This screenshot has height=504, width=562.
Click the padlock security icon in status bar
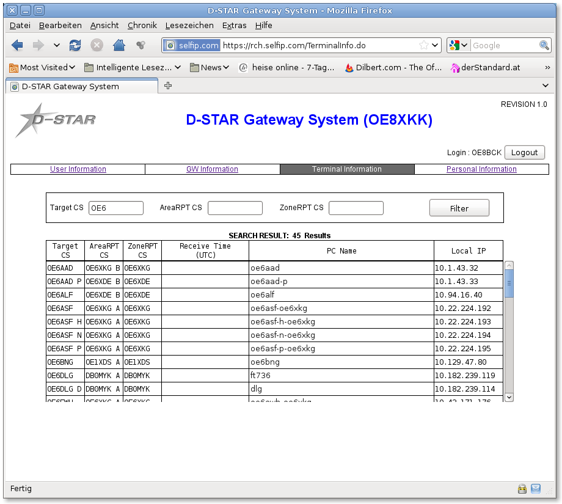point(522,489)
